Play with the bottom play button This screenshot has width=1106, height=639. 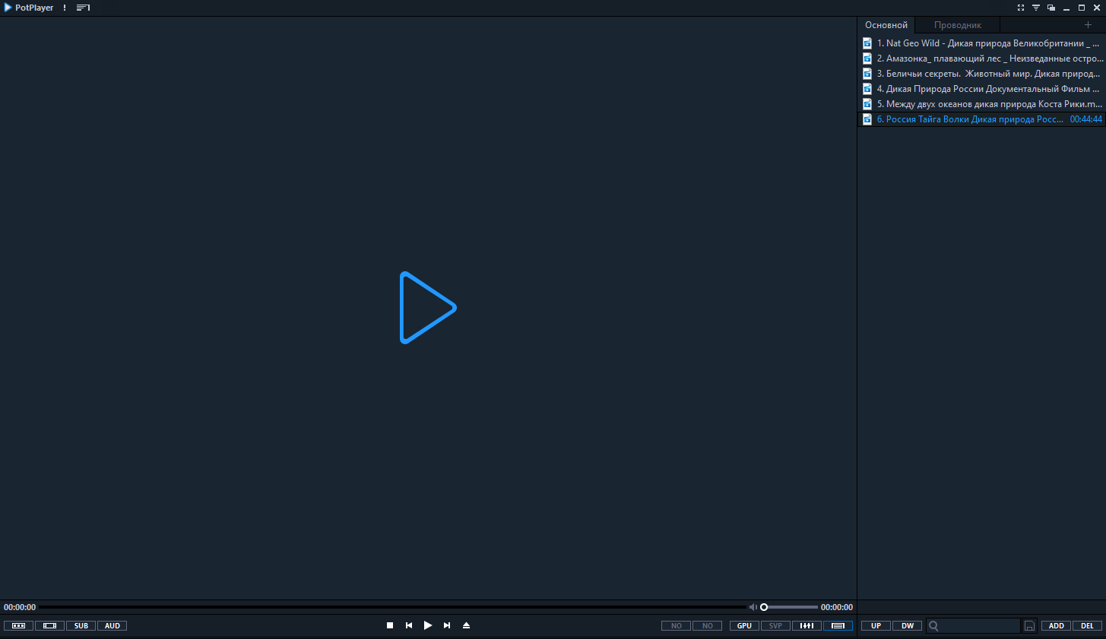[428, 625]
